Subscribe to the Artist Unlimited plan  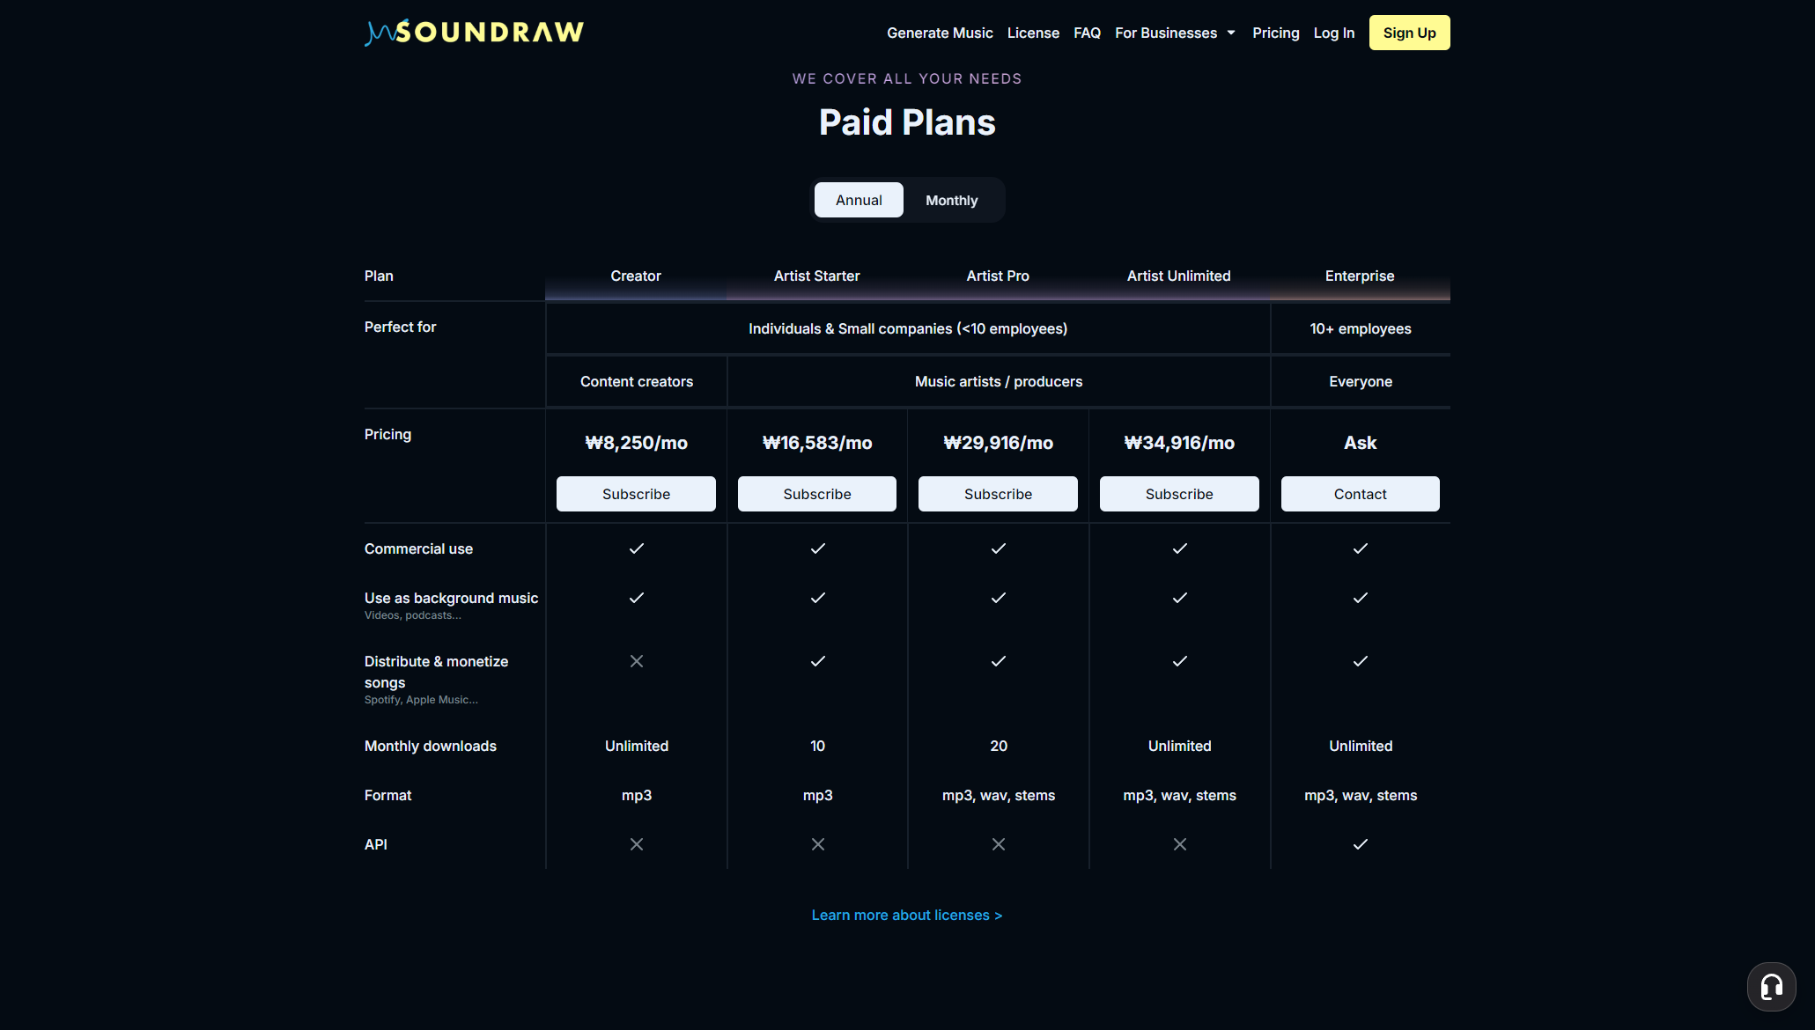[x=1179, y=494]
